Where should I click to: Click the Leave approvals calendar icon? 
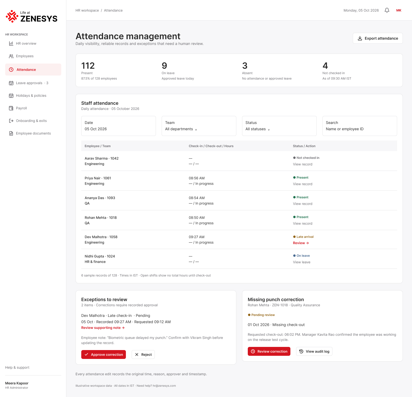11,83
